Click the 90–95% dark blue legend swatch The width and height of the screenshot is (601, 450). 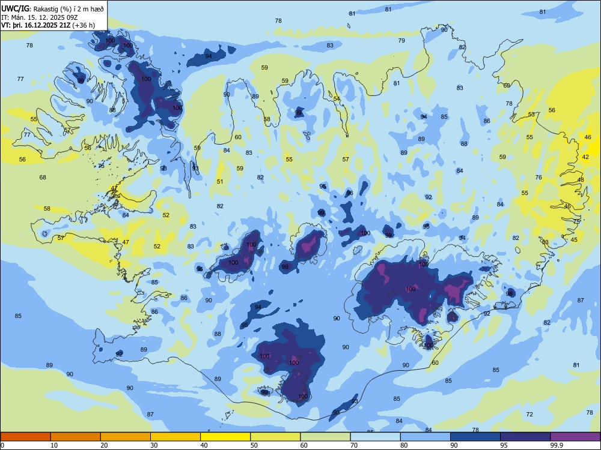(x=475, y=437)
